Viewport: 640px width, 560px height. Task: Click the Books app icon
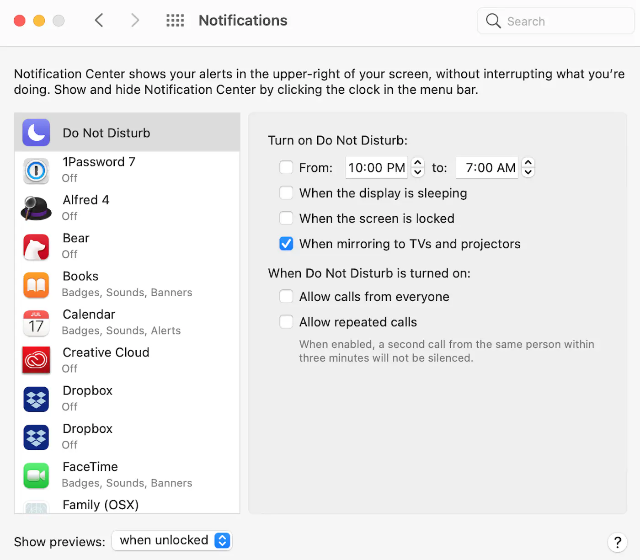36,285
